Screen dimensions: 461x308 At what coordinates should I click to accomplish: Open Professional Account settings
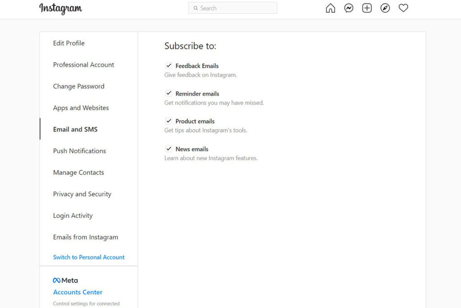click(83, 65)
